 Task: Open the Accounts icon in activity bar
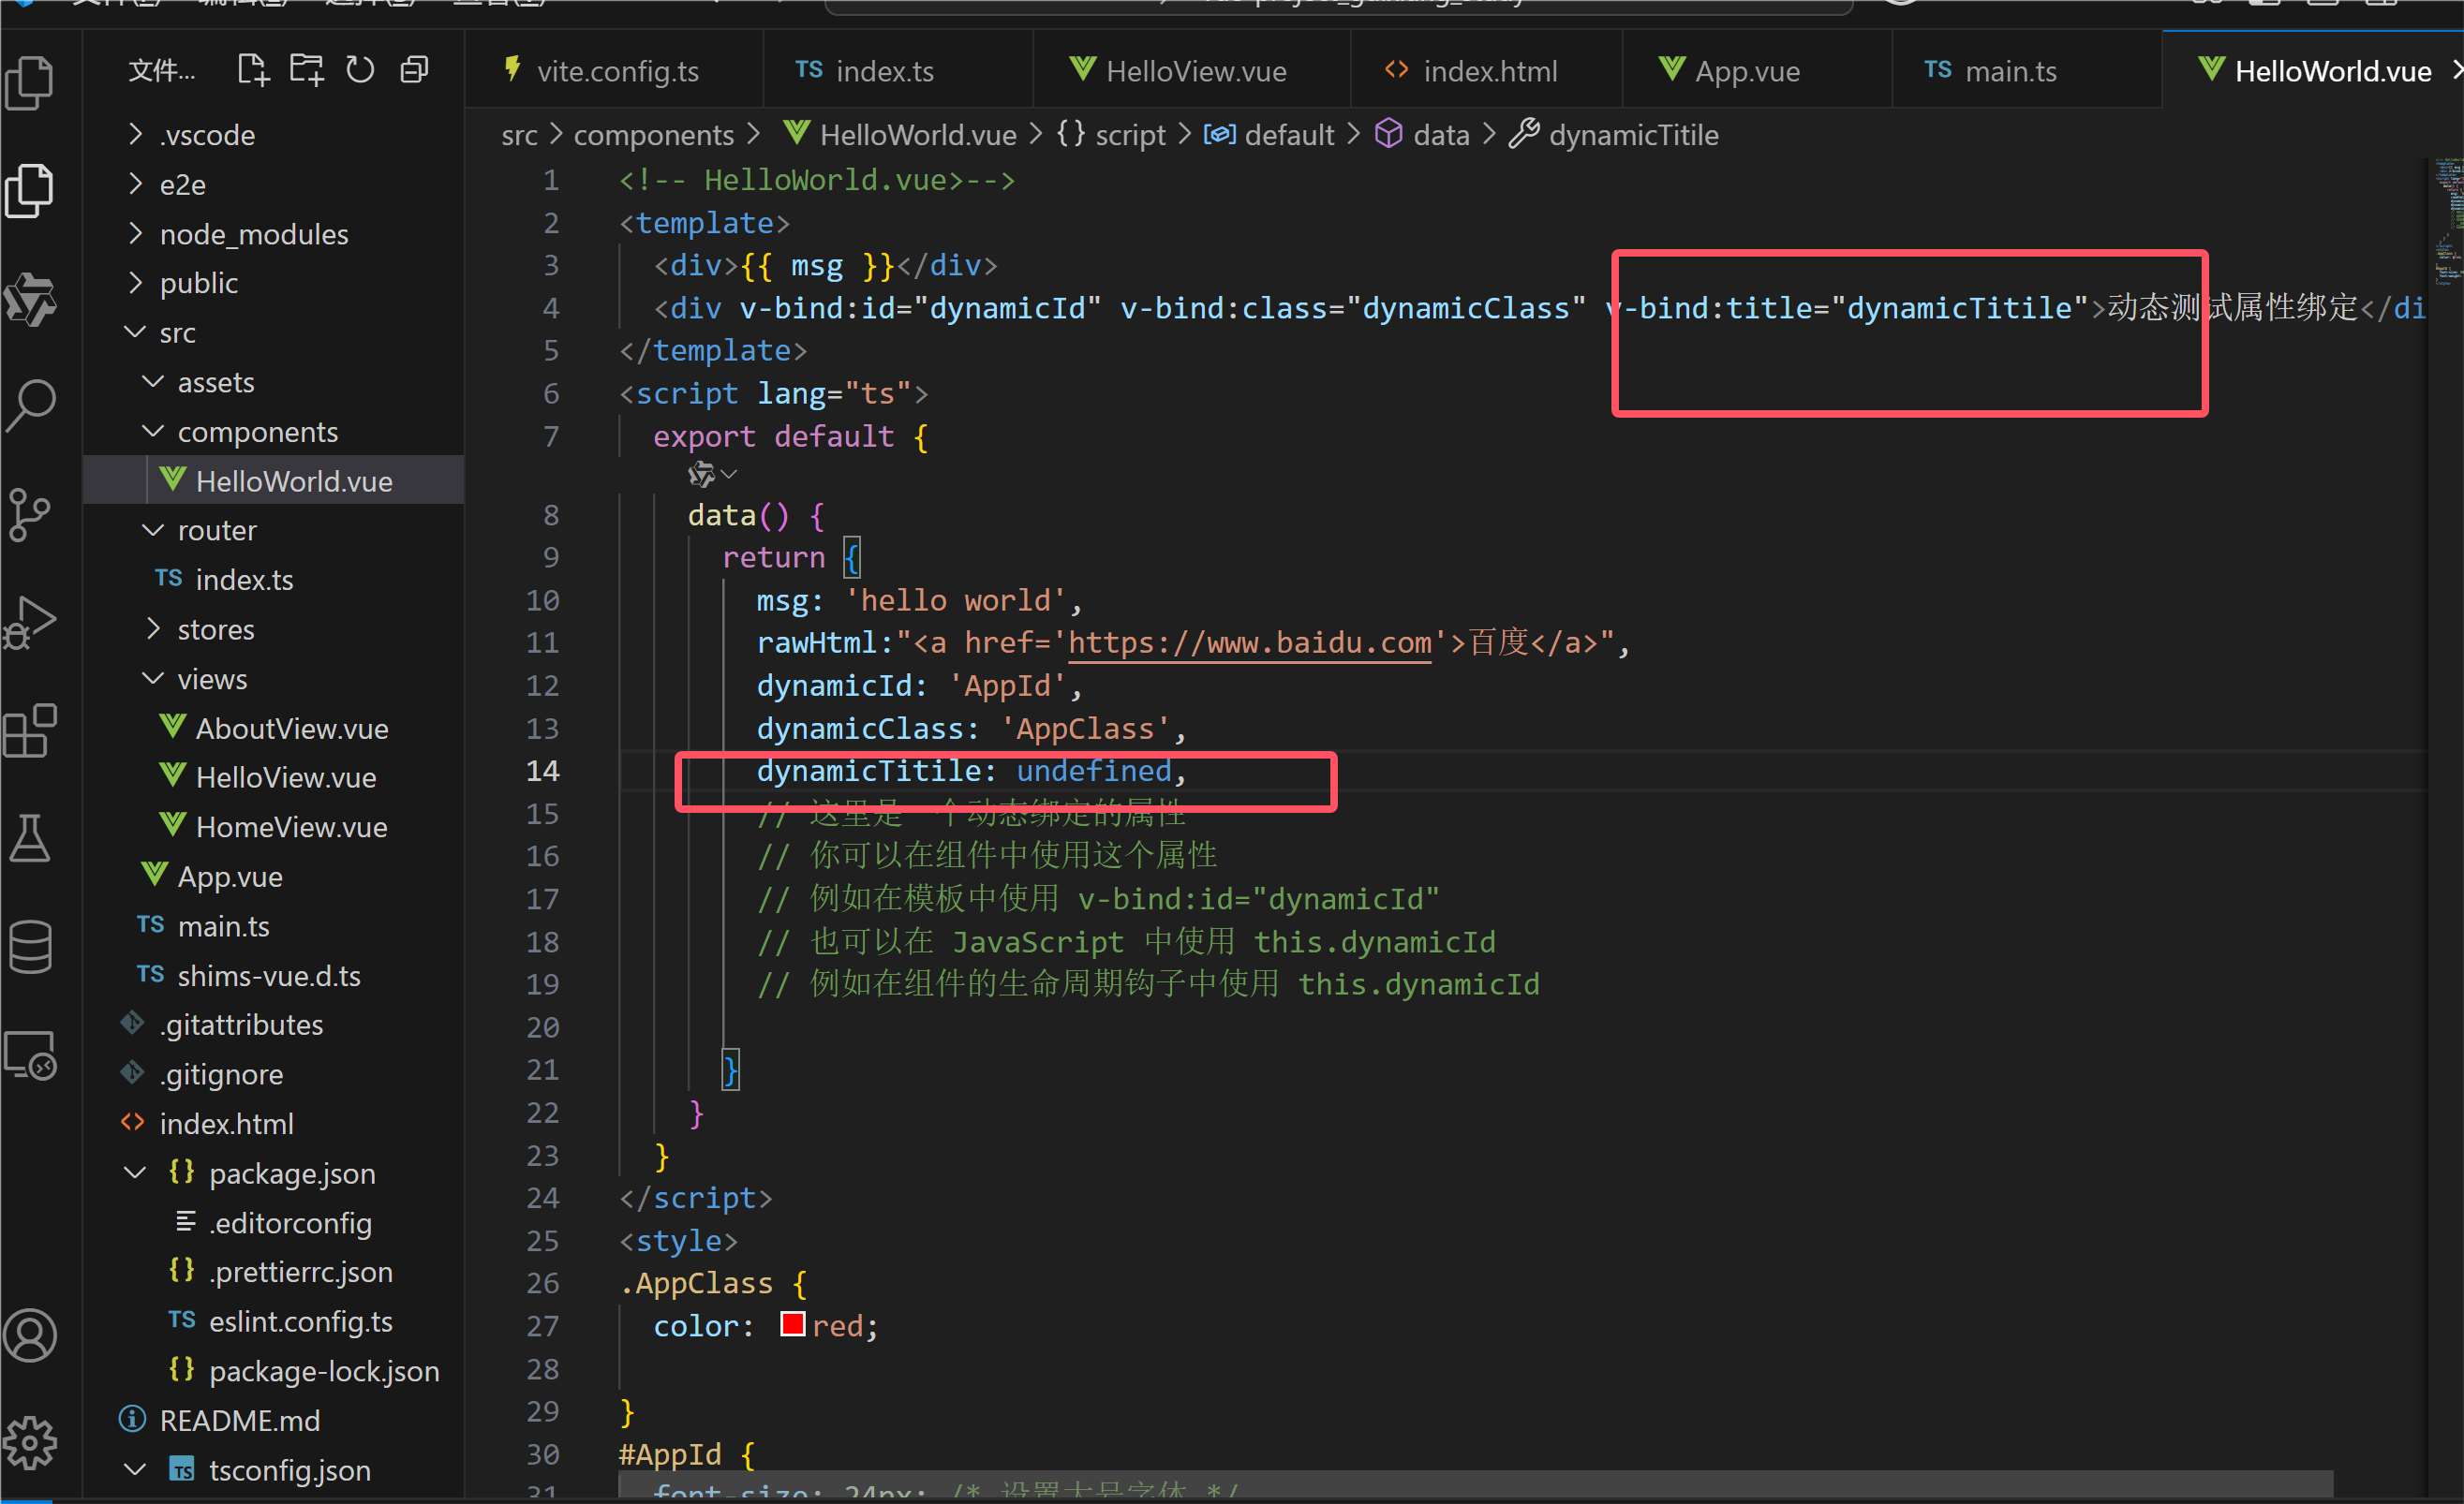(x=30, y=1334)
